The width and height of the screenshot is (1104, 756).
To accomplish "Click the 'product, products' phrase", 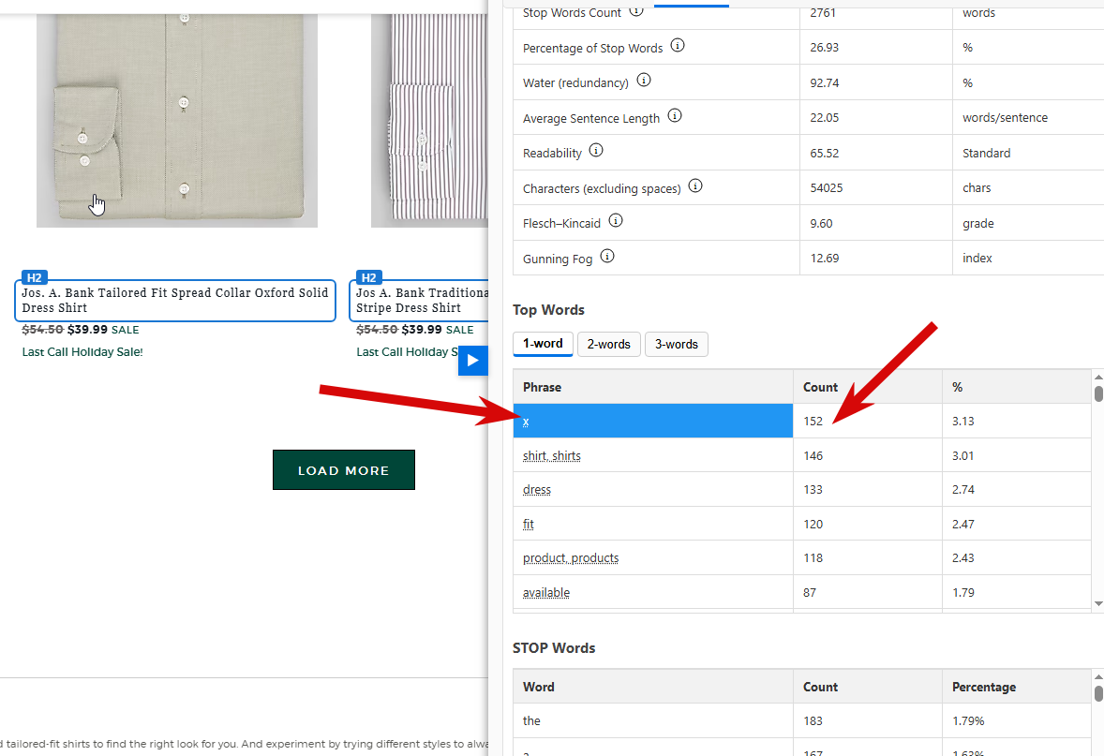I will point(571,558).
